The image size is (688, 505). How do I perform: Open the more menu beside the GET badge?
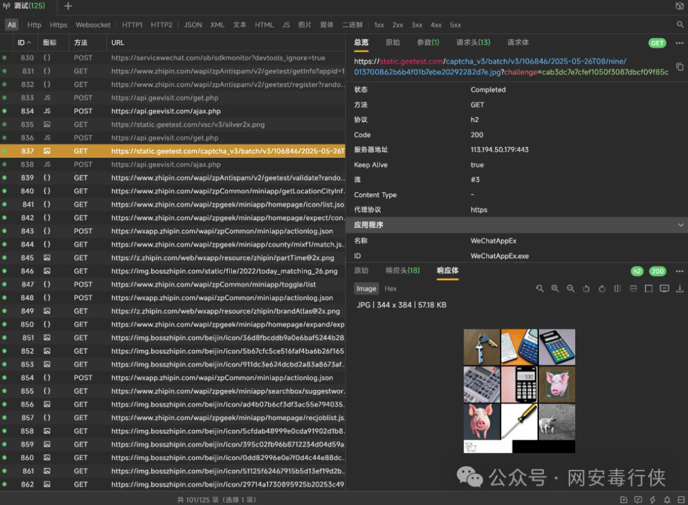click(x=680, y=43)
